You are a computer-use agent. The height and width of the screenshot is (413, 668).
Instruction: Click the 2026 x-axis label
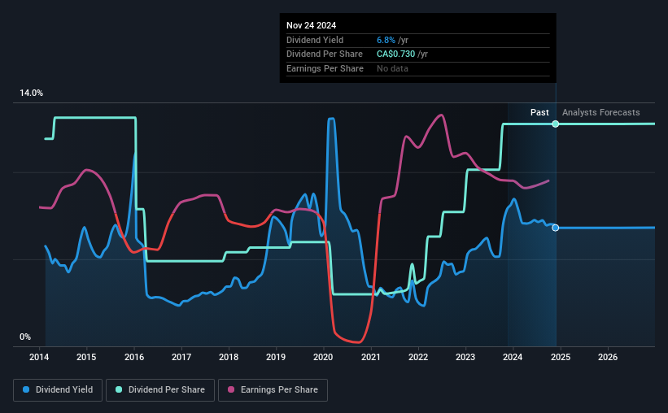click(608, 357)
